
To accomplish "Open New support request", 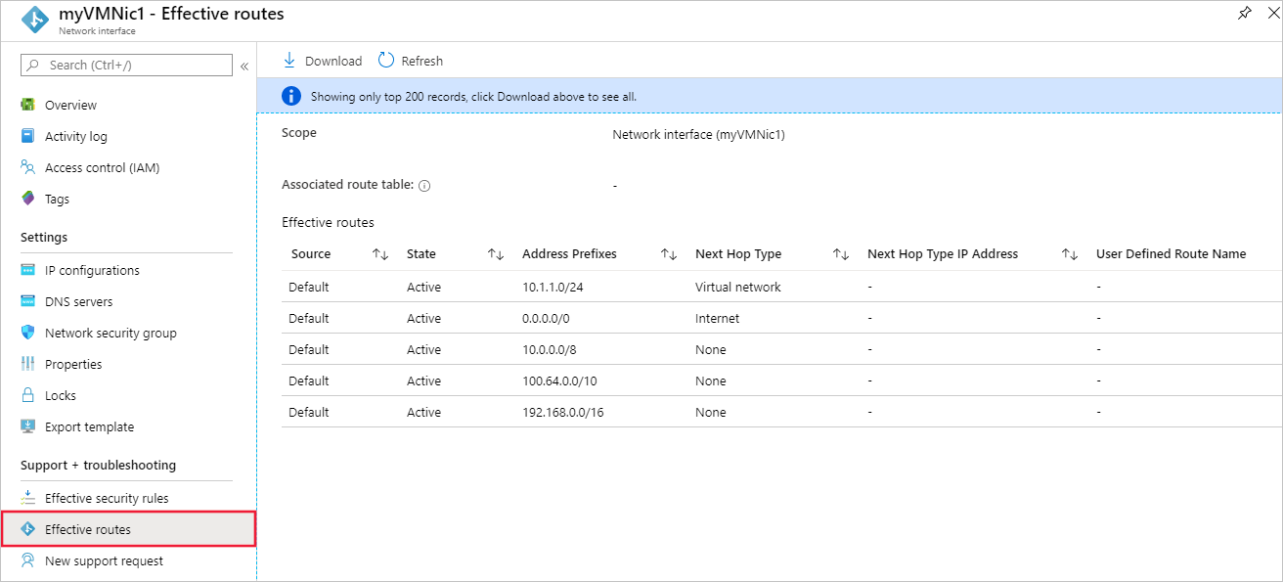I will point(104,560).
